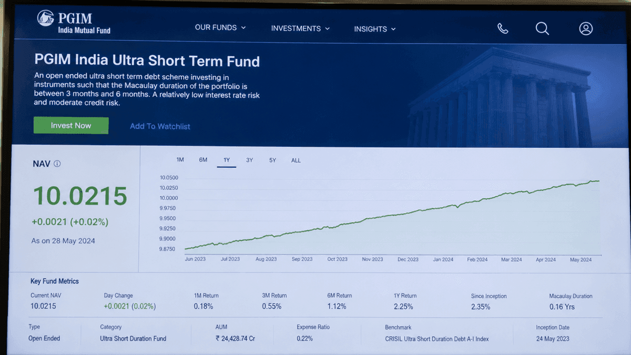The width and height of the screenshot is (631, 355).
Task: Click the 1M Return value 0.18%
Action: (x=203, y=306)
